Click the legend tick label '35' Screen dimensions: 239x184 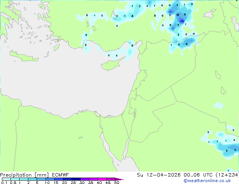click(x=90, y=182)
